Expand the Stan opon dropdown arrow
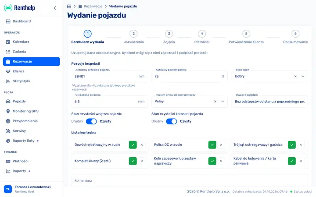Viewport: 316px width, 197px height. tap(303, 76)
